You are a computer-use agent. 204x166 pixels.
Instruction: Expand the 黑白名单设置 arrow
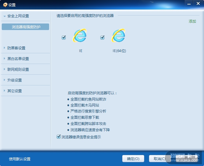4,59
